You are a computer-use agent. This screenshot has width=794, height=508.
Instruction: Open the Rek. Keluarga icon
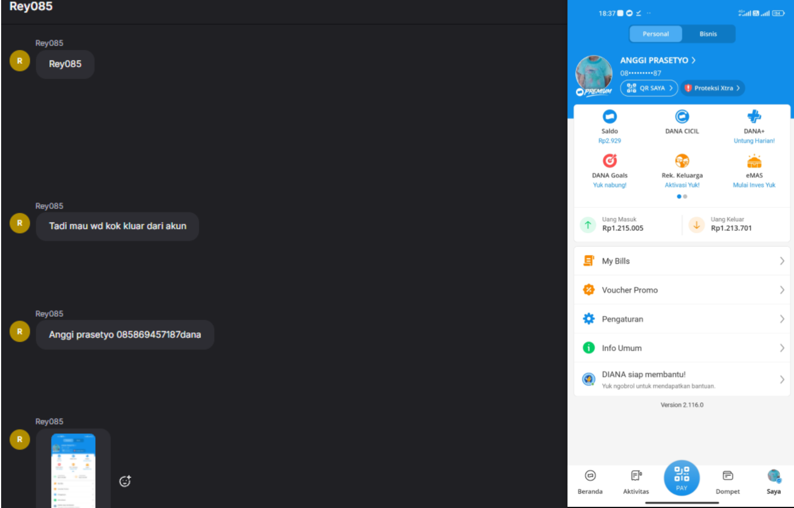[x=682, y=161]
